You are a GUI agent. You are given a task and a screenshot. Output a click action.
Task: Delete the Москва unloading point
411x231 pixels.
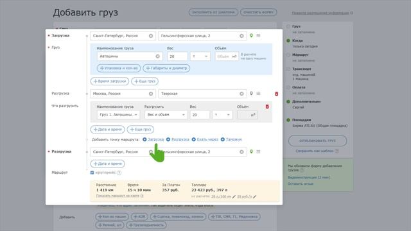coord(276,94)
